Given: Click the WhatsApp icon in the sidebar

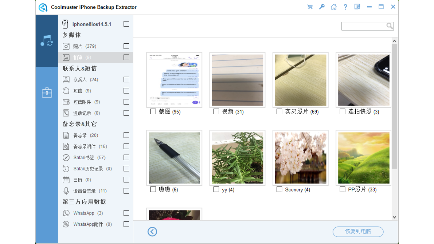Looking at the screenshot, I should (65, 213).
